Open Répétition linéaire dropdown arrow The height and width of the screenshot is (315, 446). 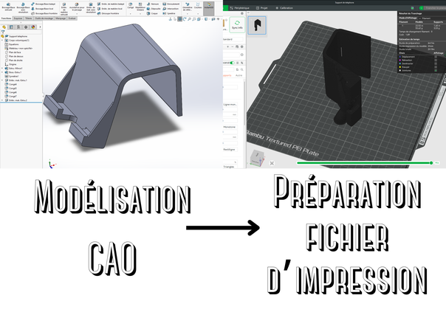coord(140,13)
